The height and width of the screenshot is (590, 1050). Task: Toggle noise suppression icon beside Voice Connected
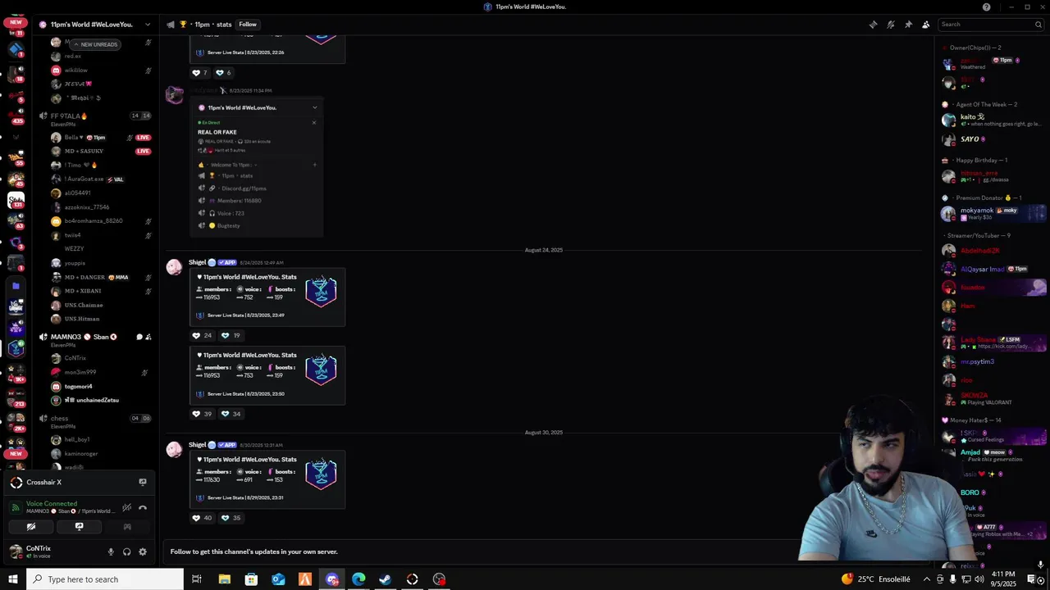(126, 507)
